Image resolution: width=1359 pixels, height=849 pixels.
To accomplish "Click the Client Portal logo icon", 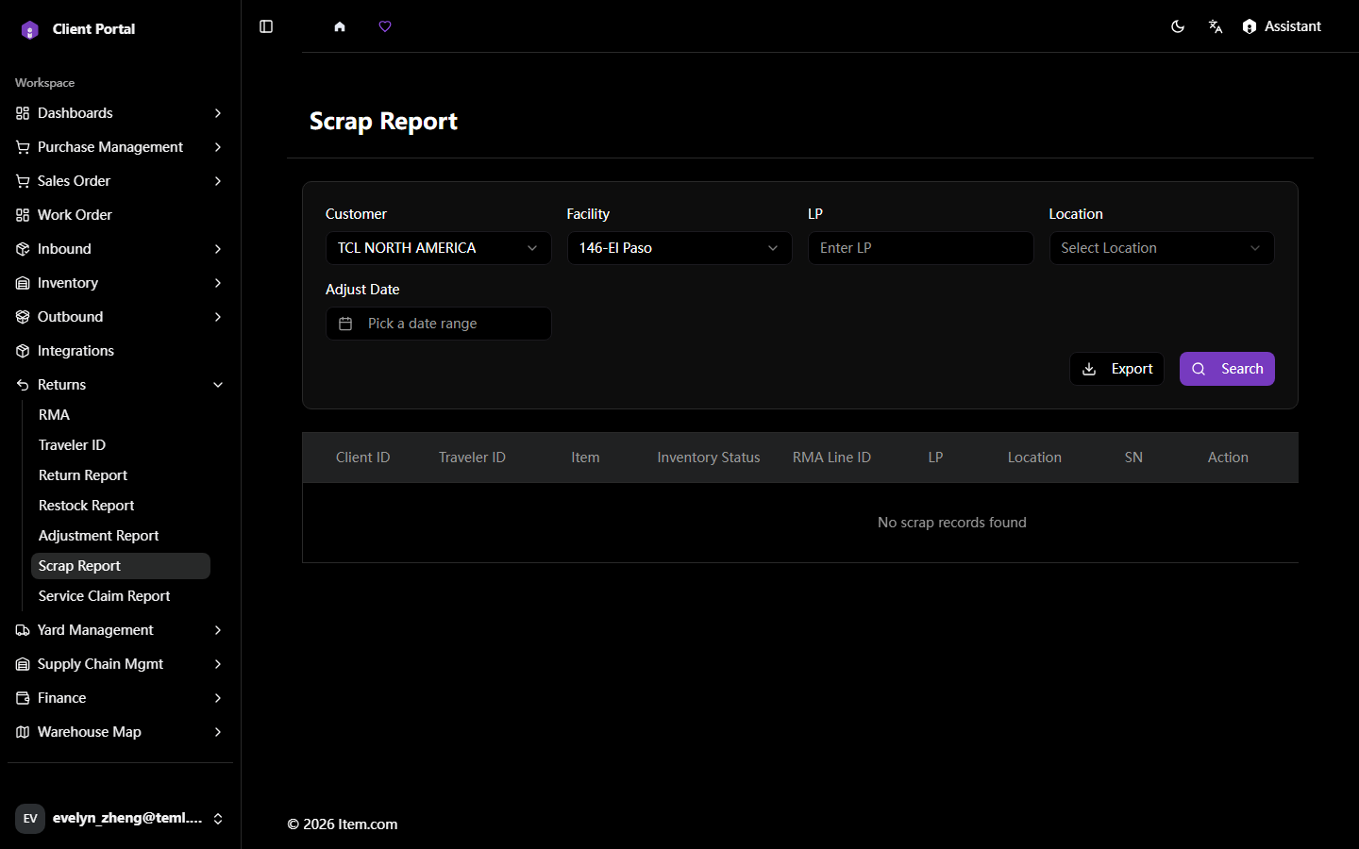I will (30, 29).
